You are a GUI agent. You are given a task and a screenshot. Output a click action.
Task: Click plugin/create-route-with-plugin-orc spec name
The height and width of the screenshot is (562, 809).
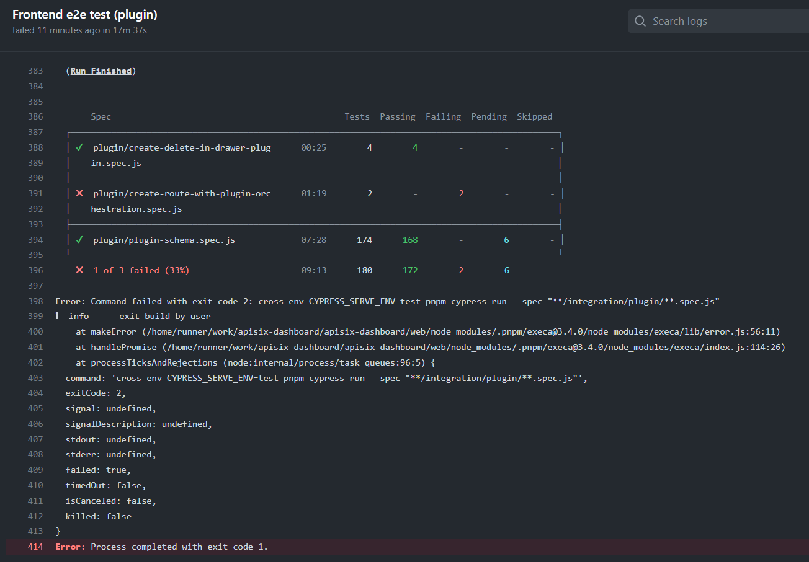click(182, 193)
